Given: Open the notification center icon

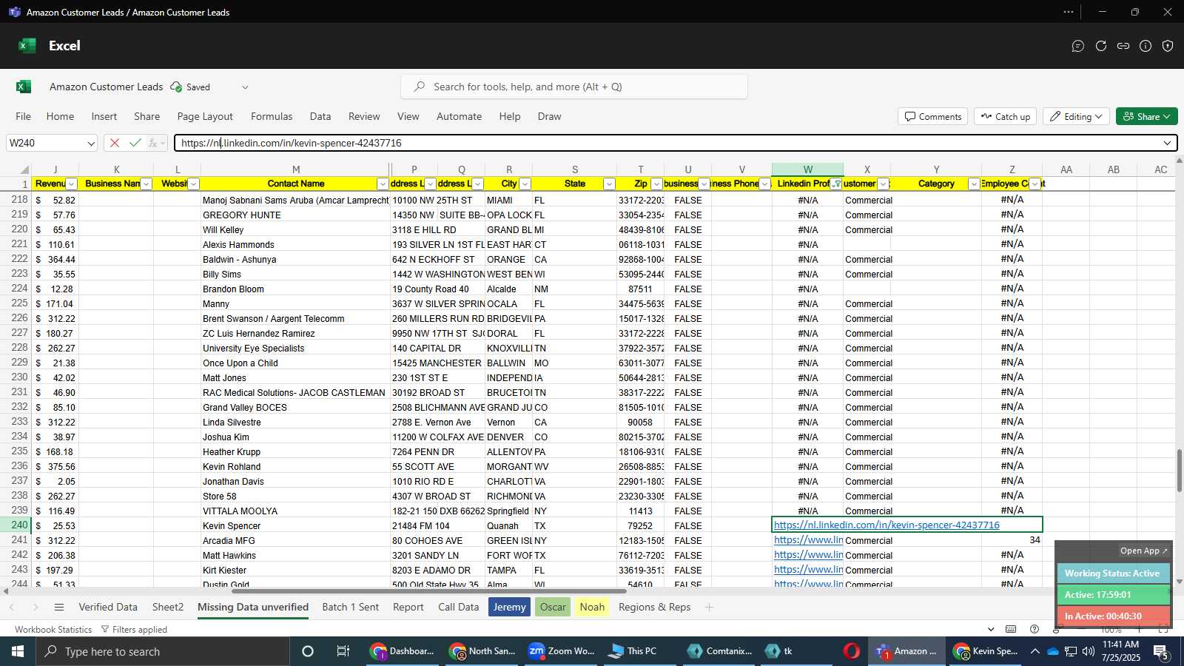Looking at the screenshot, I should coord(1161,652).
